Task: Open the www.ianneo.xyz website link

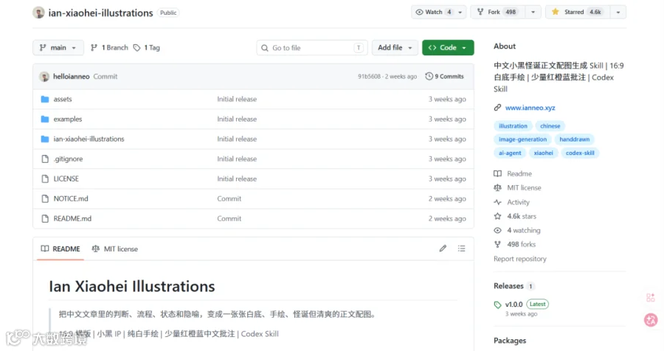Action: (x=530, y=108)
